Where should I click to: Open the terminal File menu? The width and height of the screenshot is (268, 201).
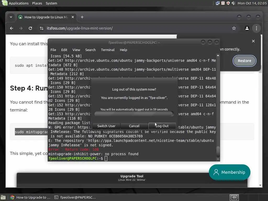coord(53,50)
